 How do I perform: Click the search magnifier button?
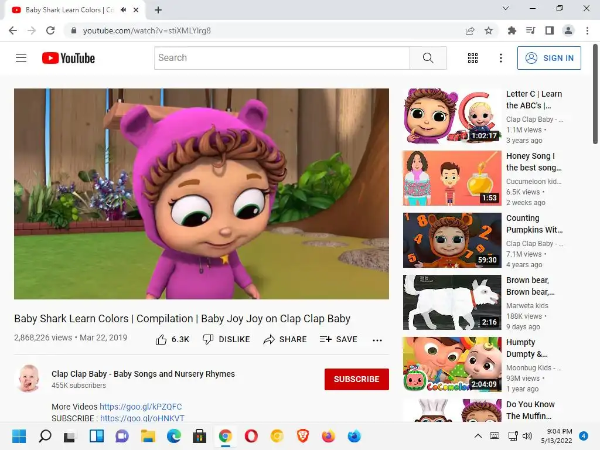point(428,58)
